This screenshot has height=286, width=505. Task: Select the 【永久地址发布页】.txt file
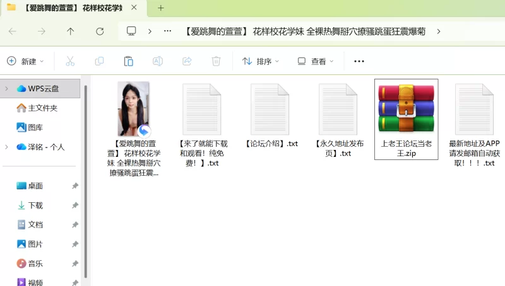(x=338, y=120)
